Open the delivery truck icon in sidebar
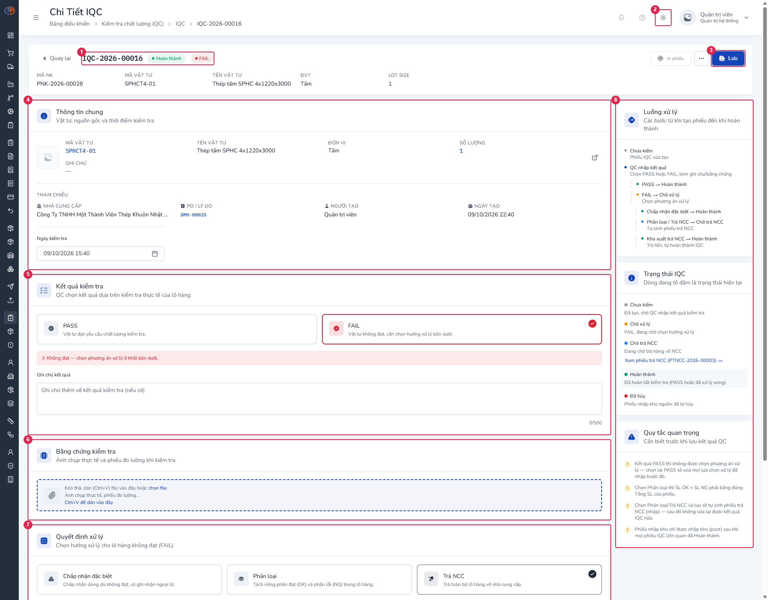 (10, 66)
